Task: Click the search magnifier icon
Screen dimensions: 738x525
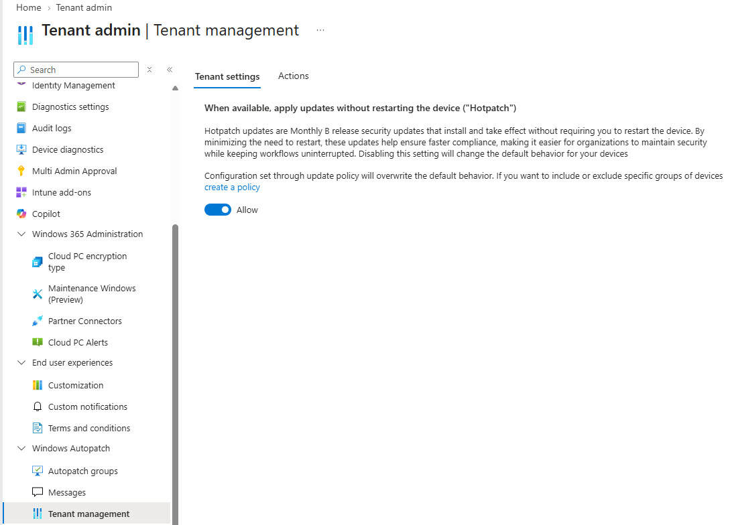Action: coord(21,70)
